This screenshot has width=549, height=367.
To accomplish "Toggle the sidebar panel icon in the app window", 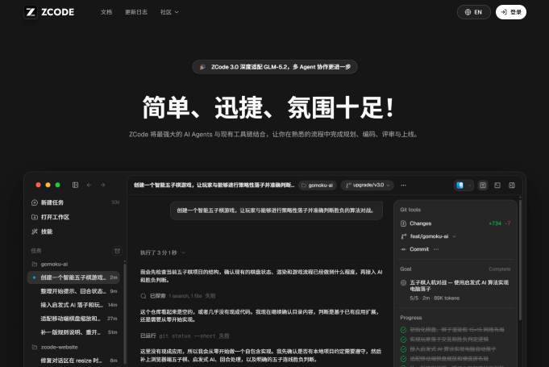I will 75,185.
